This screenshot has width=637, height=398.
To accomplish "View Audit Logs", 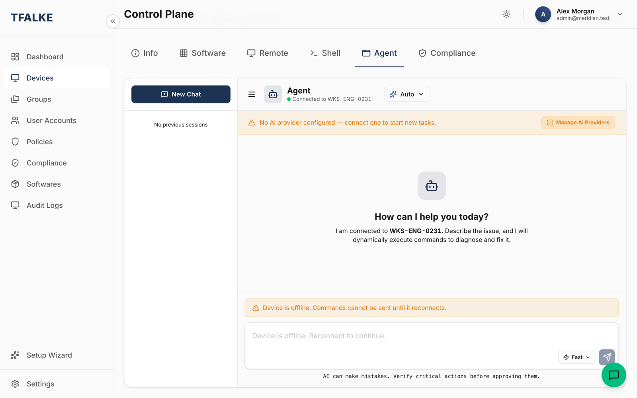I will coord(57,205).
